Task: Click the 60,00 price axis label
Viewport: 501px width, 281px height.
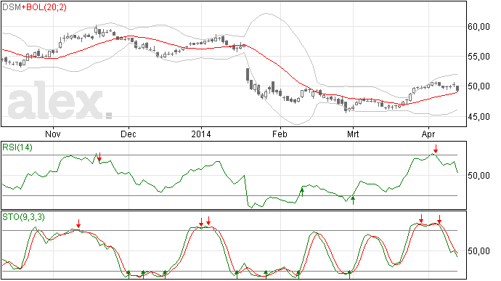Action: click(478, 27)
